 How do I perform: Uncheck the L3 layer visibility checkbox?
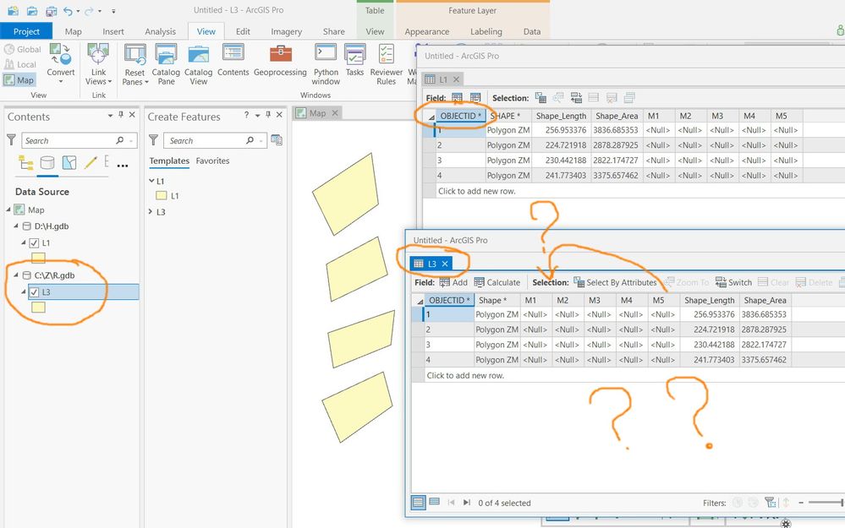pos(34,292)
